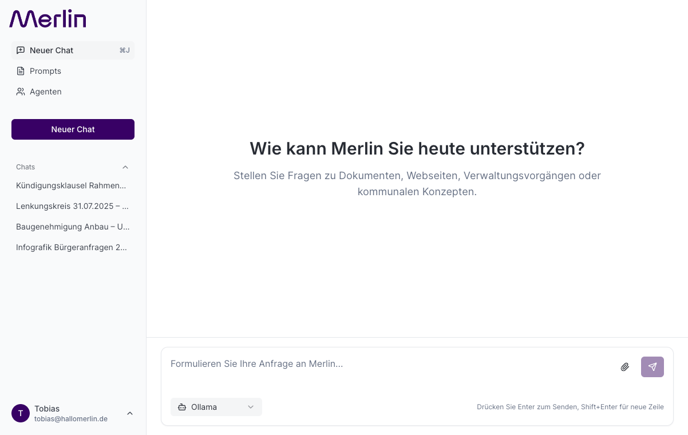The image size is (688, 435).
Task: Expand the user account menu chevron
Action: pyautogui.click(x=130, y=413)
